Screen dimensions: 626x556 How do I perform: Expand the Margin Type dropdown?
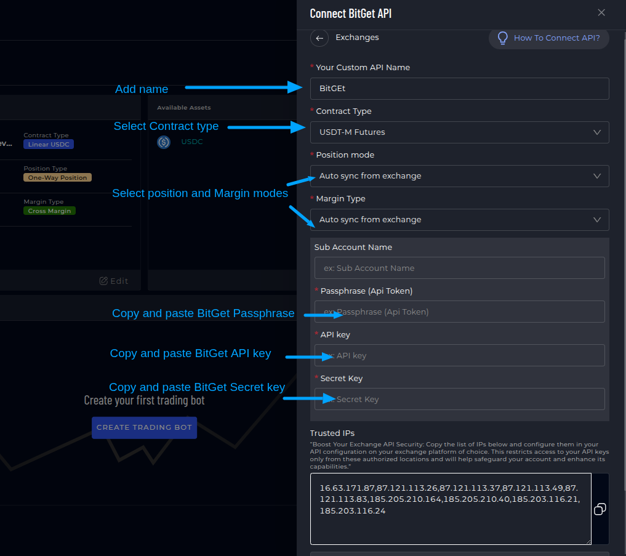pos(459,220)
